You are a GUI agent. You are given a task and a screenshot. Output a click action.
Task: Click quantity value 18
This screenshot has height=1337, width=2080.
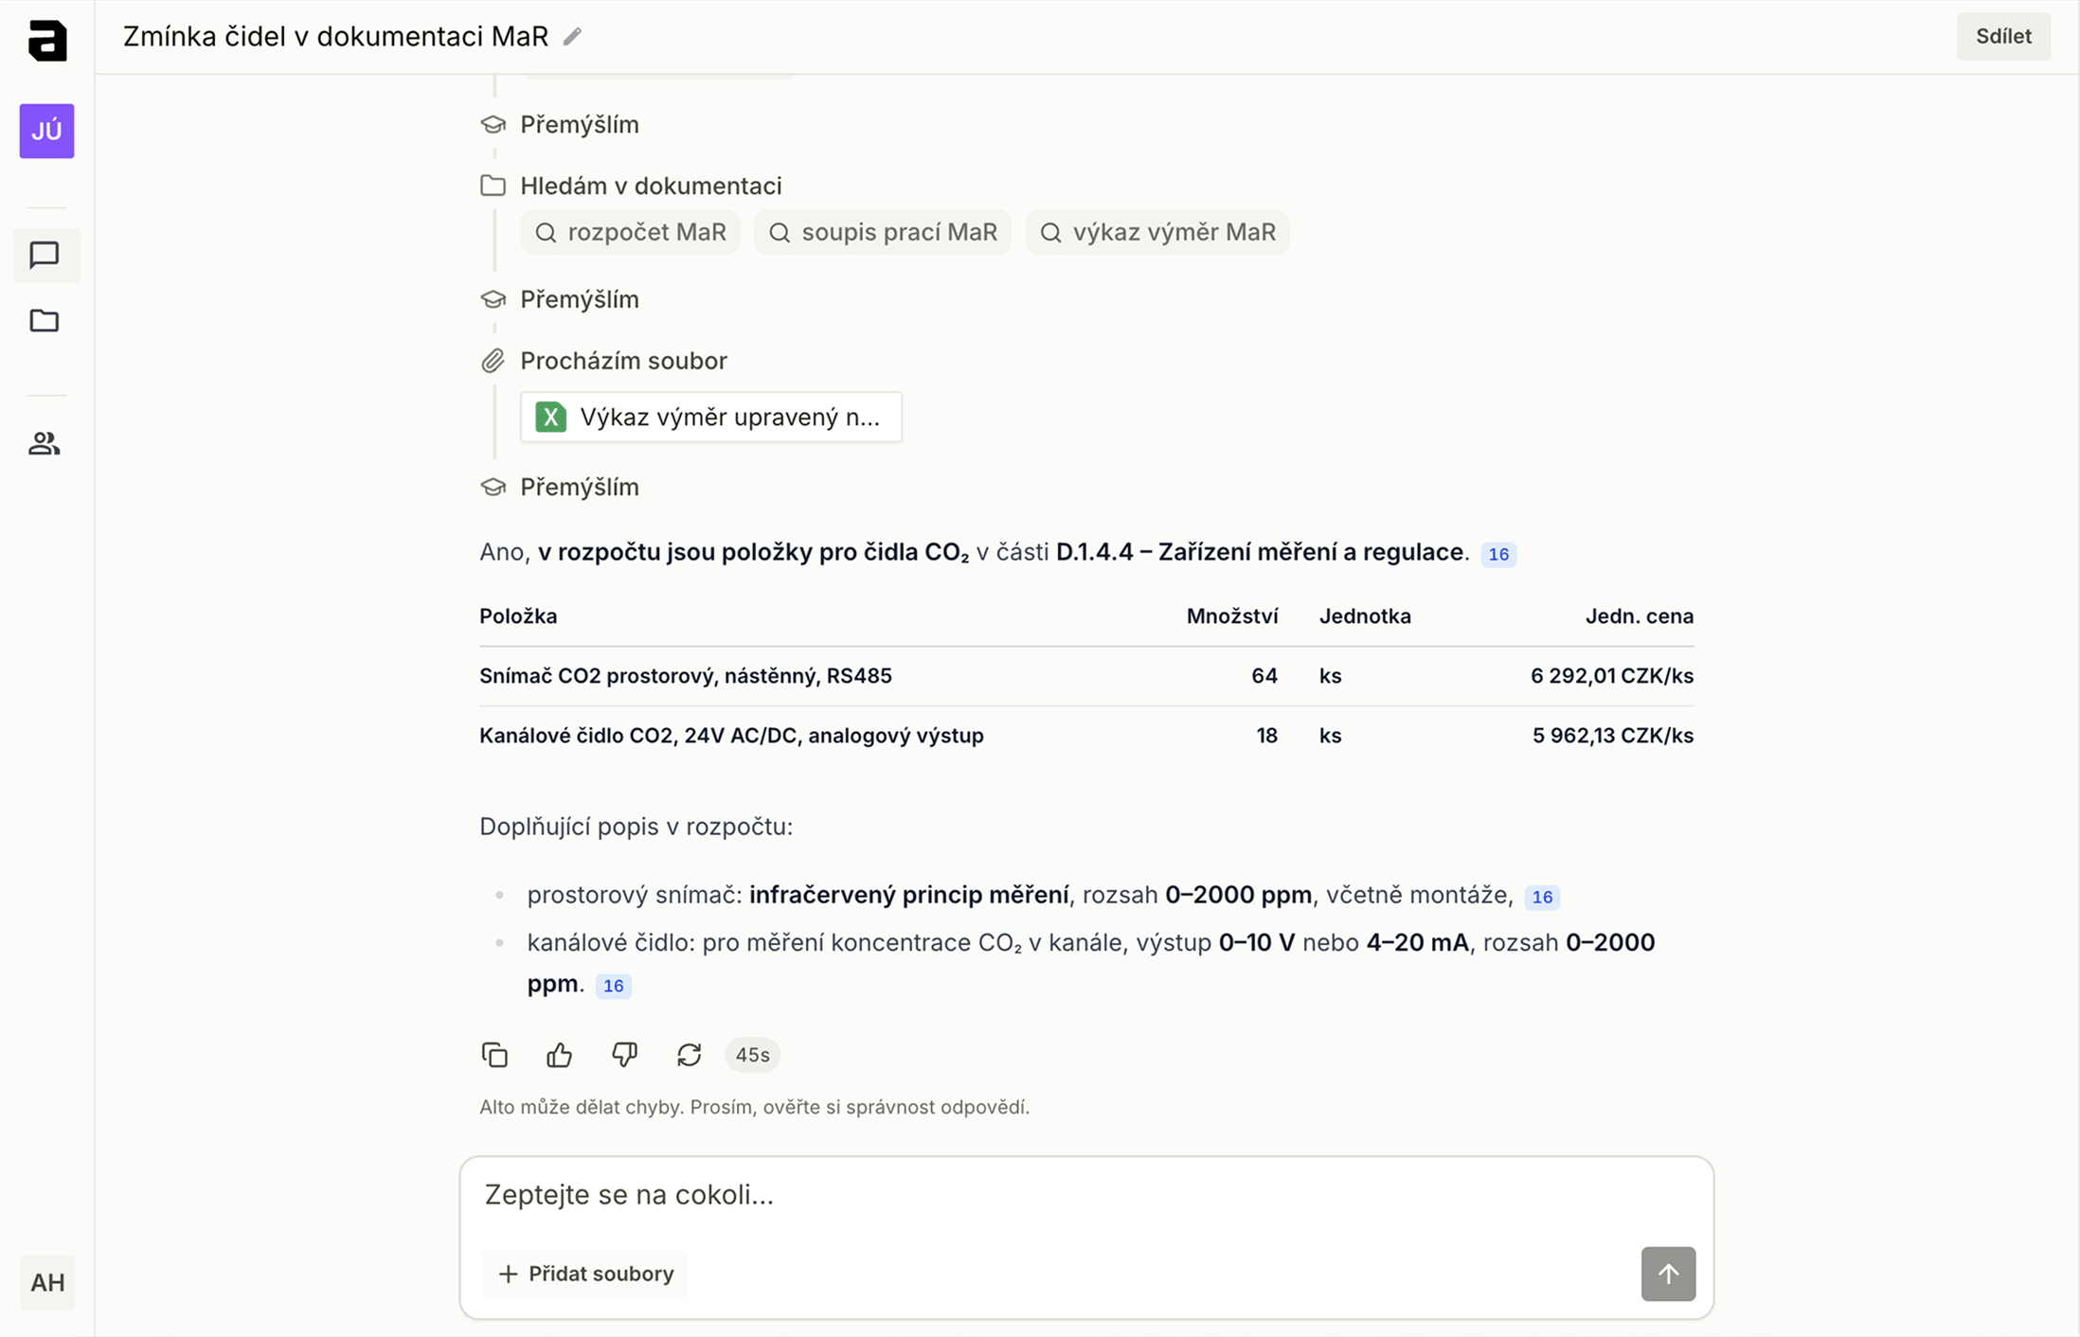[1267, 736]
